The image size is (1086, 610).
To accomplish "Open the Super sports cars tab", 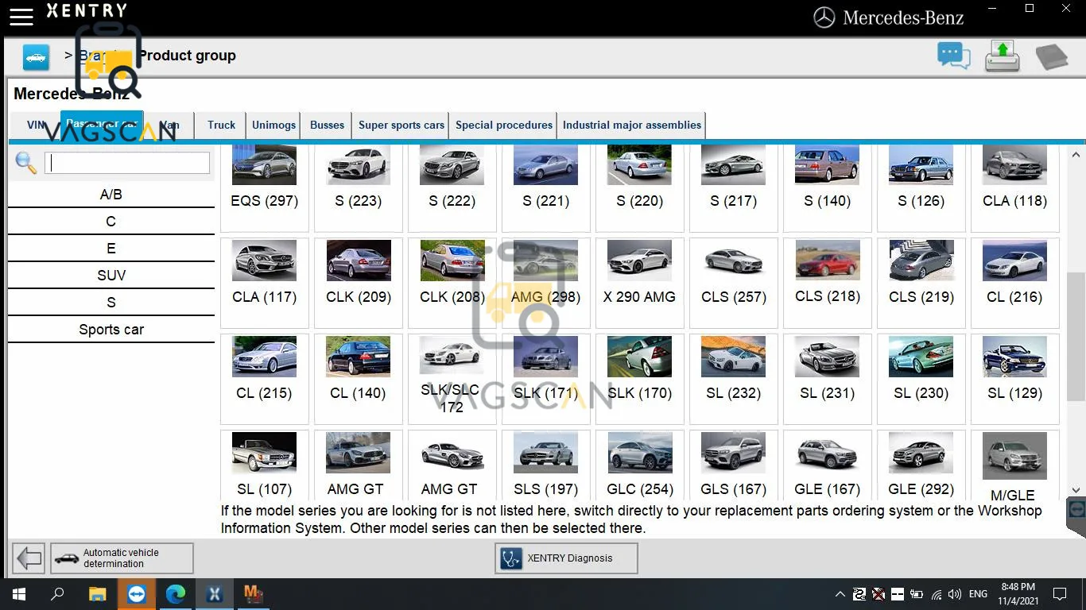I will pyautogui.click(x=401, y=125).
